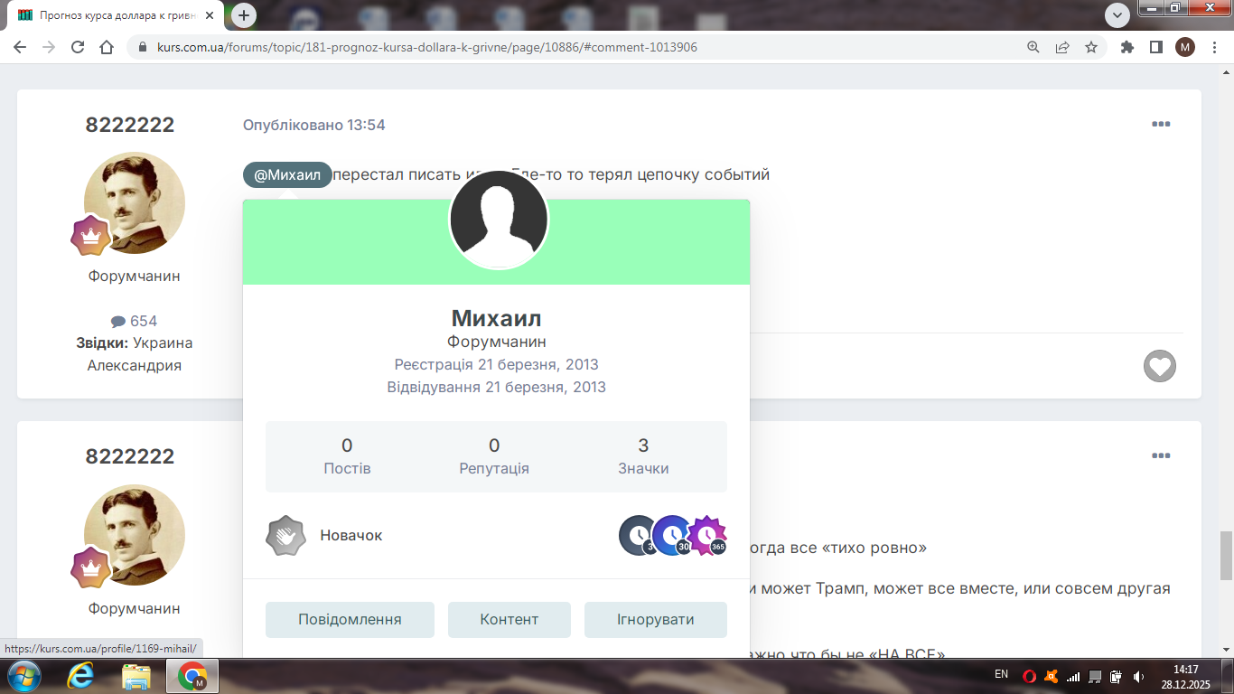Click the crown rank badge on first avatar
Screen dimensions: 1234x694
90,236
